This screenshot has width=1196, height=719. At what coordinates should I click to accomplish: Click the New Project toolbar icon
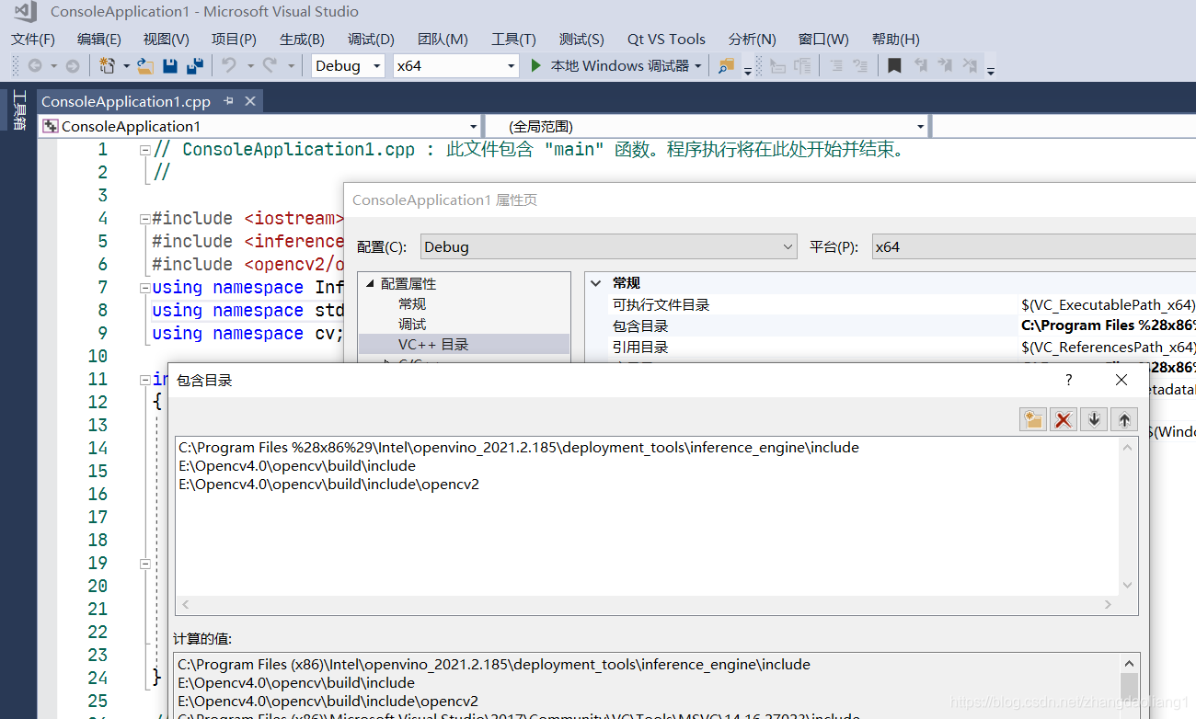[x=107, y=66]
